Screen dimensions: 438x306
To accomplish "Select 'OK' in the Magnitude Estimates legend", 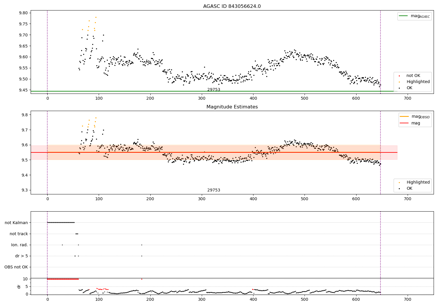I will (x=409, y=189).
